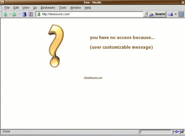
Task: Click the "you have no access because..." text
Action: pyautogui.click(x=122, y=38)
